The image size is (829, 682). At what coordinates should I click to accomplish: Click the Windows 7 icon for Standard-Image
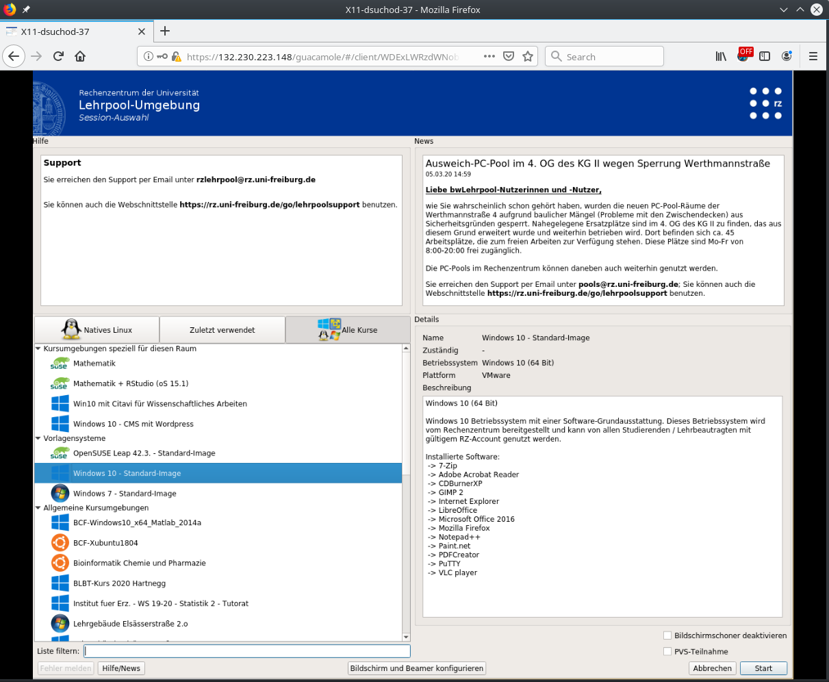[x=60, y=494]
